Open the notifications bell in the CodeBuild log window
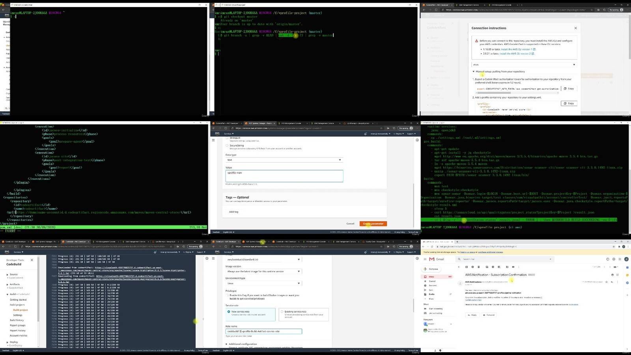 pos(155,252)
